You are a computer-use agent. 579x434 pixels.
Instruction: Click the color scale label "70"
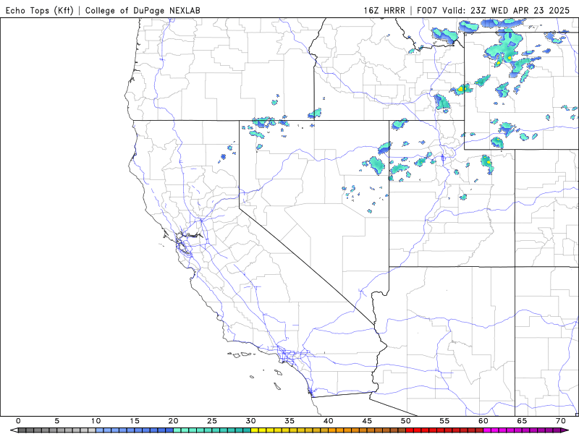point(561,421)
